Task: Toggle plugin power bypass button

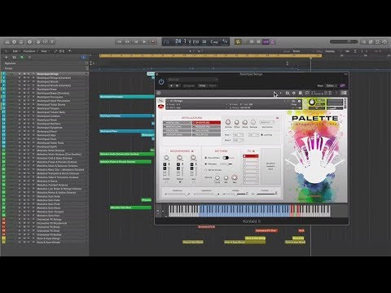Action: pyautogui.click(x=161, y=81)
